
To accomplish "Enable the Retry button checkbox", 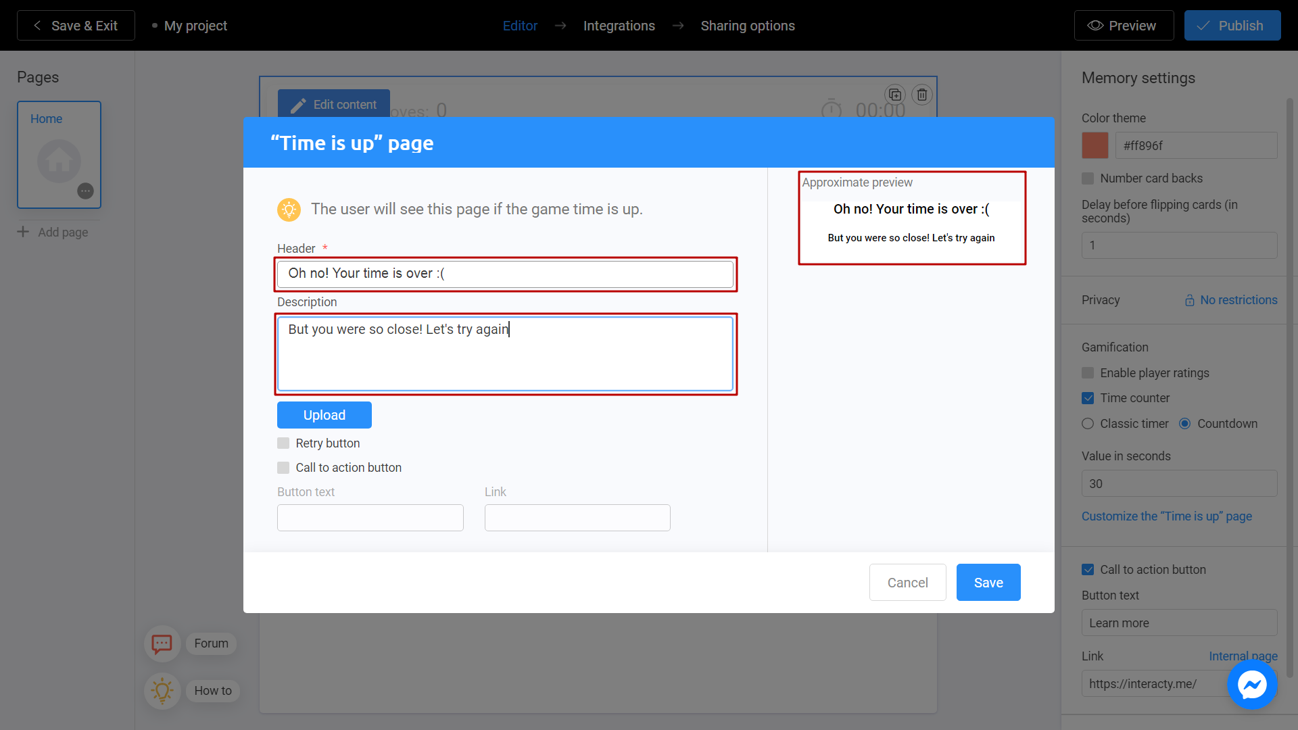I will pos(283,443).
